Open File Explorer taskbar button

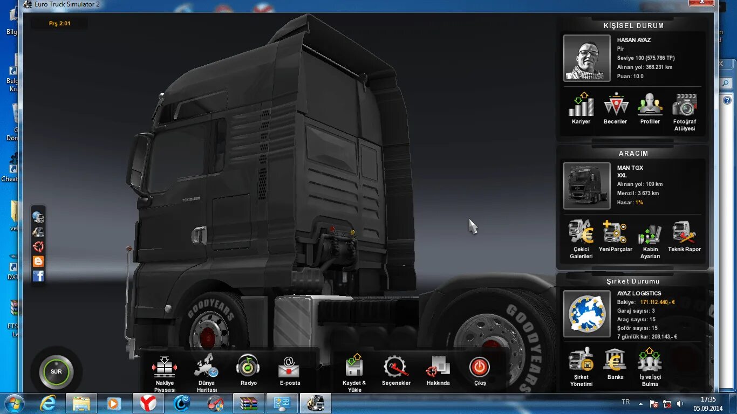coord(81,403)
